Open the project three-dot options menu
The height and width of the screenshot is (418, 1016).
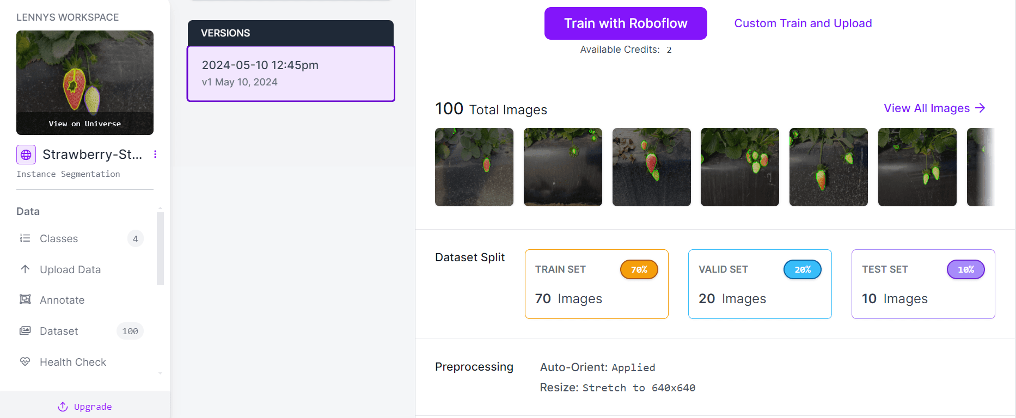coord(155,155)
